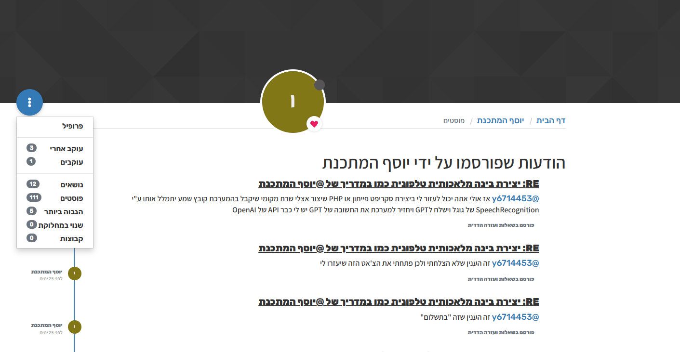680x352 pixels.
Task: Open the profile avatar image
Action: pyautogui.click(x=293, y=102)
